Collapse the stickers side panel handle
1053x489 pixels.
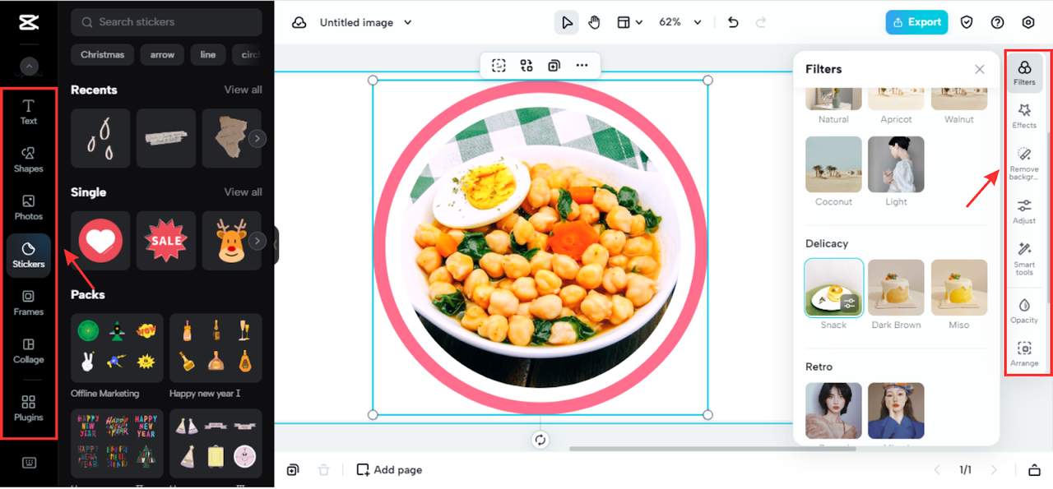(x=276, y=245)
